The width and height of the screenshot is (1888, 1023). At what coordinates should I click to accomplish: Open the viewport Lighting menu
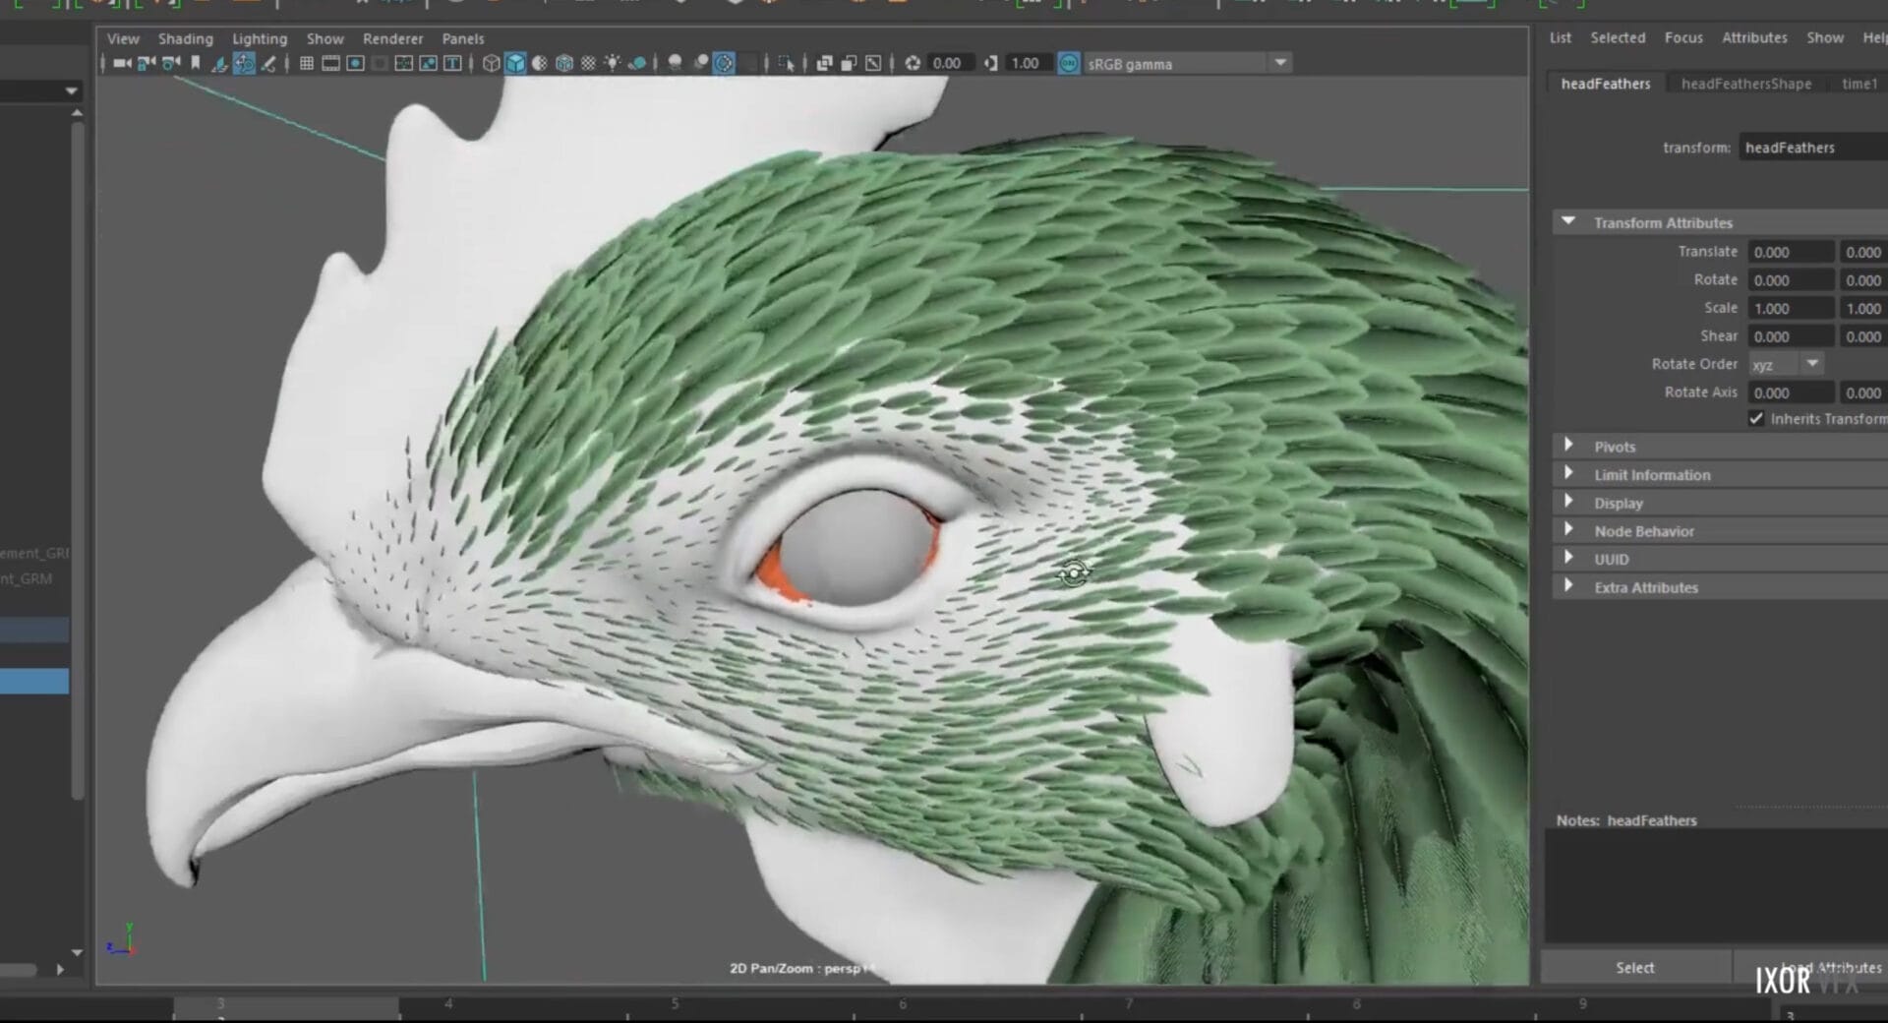[x=260, y=38]
